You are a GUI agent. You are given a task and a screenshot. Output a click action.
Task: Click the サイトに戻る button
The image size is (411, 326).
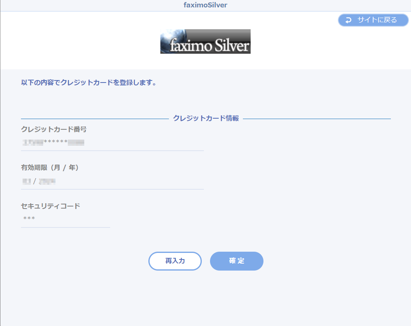[x=373, y=20]
